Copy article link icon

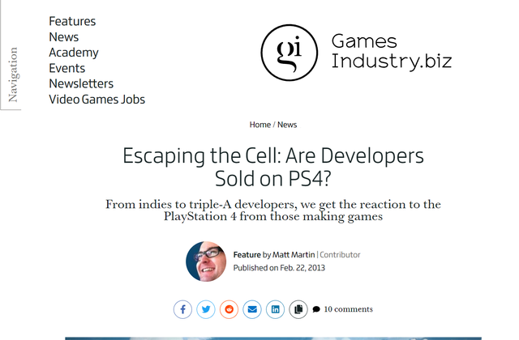pos(298,309)
